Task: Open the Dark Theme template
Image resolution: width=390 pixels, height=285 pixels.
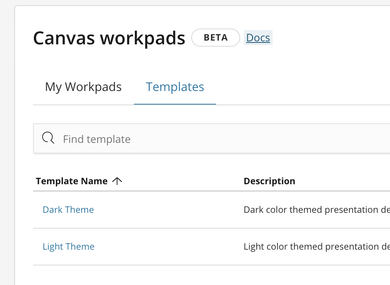Action: click(x=68, y=209)
